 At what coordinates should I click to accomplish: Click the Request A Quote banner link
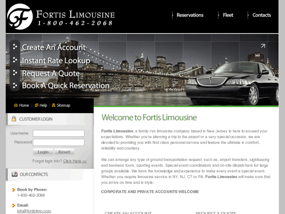point(51,73)
